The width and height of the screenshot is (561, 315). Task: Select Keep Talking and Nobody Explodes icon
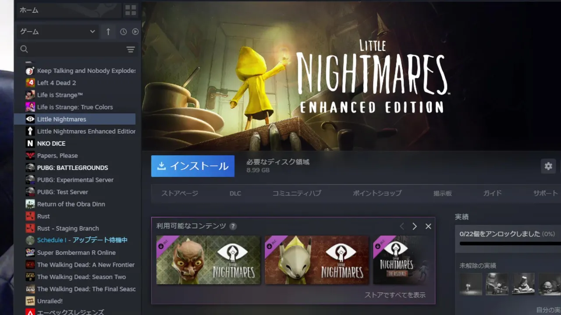[30, 71]
